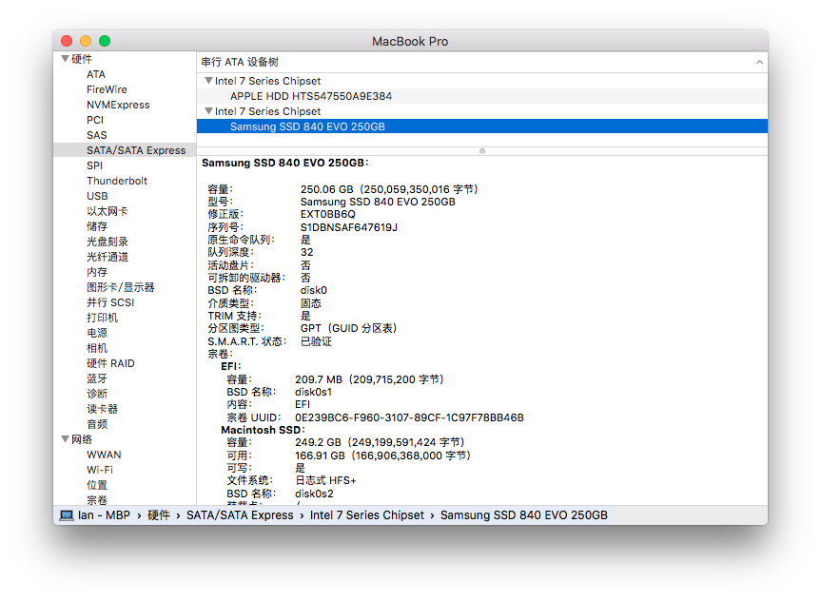Click the yellow minimize window button

pyautogui.click(x=86, y=41)
